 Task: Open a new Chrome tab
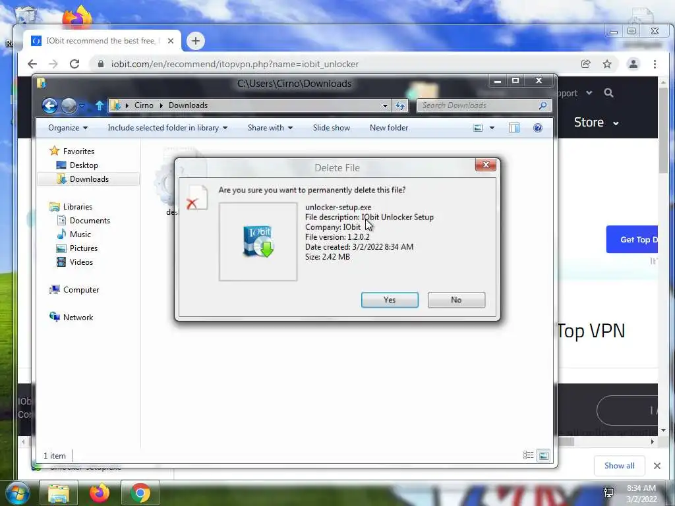tap(195, 41)
